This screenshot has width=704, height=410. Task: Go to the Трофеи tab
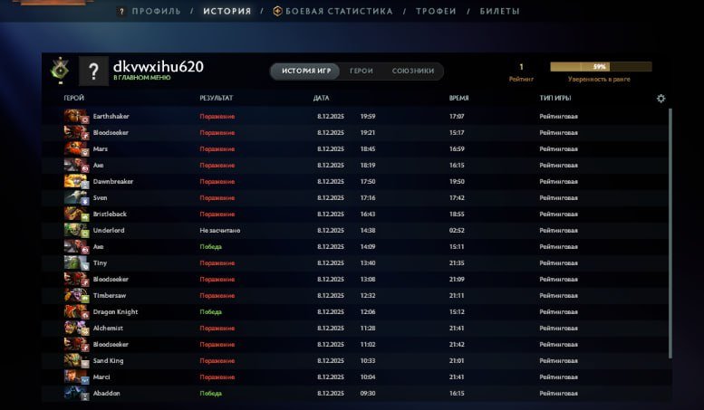436,11
